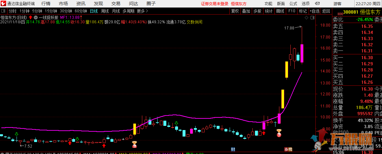Viewport: 382px width, 154px height.
Task: Click the 一线捉妖股 indicator name
Action: 48,17
